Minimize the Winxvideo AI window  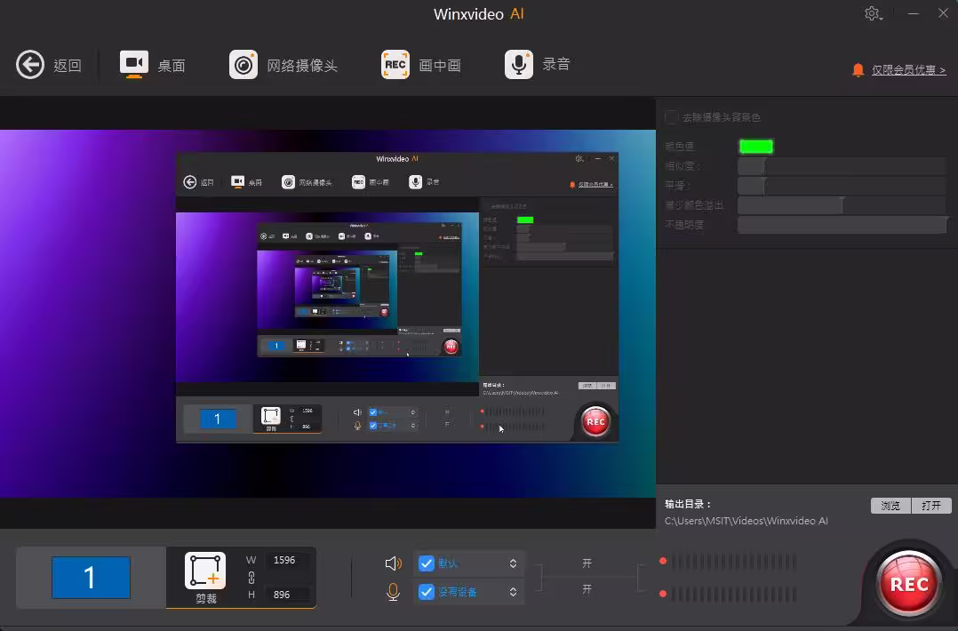point(914,13)
